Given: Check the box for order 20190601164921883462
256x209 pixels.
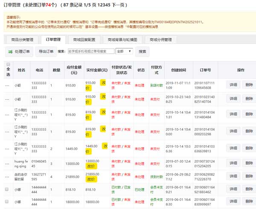Looking at the screenshot, I should (7, 189).
